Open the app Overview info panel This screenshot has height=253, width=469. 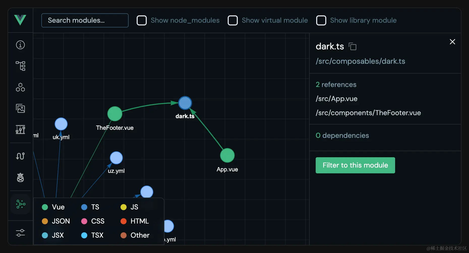point(20,45)
